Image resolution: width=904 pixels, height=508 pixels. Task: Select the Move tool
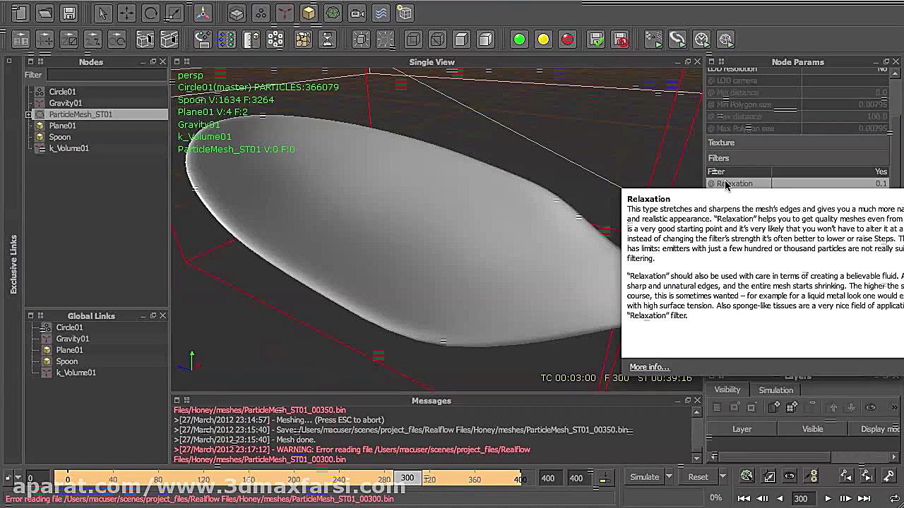tap(127, 13)
